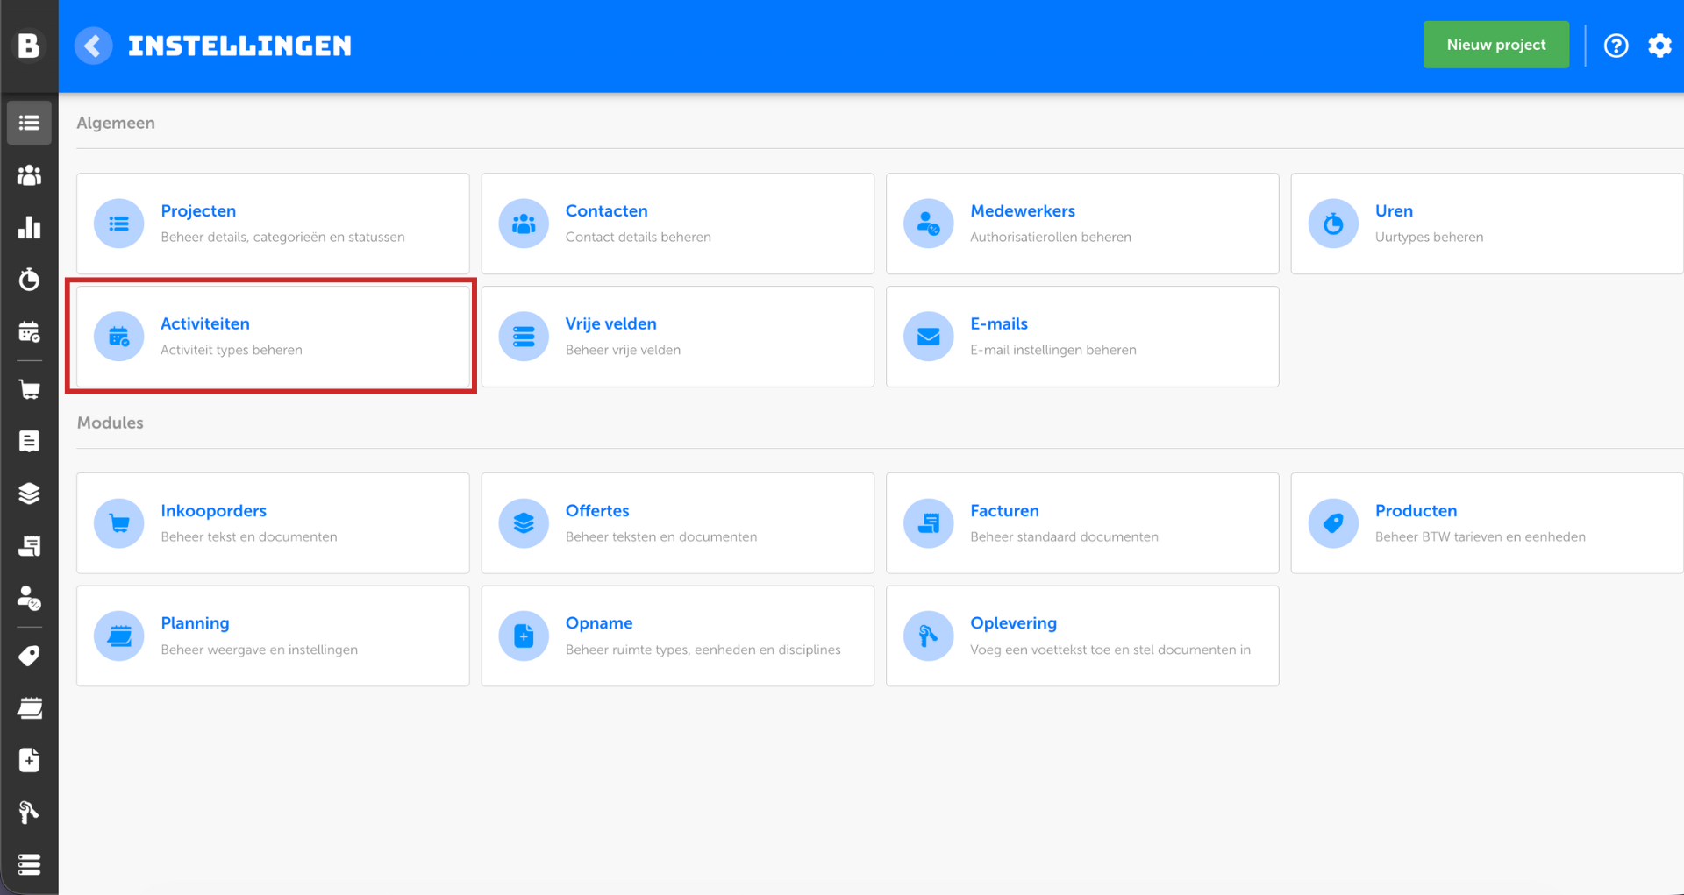Open the Opname module card
Viewport: 1684px width, 895px height.
677,636
